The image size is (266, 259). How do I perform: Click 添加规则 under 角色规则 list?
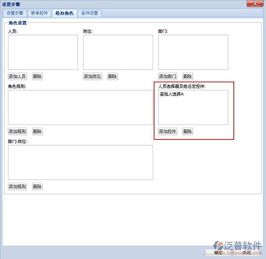coord(17,131)
